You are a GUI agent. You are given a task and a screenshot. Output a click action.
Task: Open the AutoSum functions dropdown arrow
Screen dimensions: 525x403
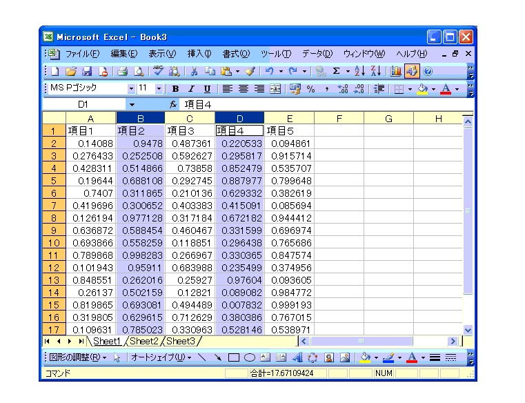[x=348, y=71]
